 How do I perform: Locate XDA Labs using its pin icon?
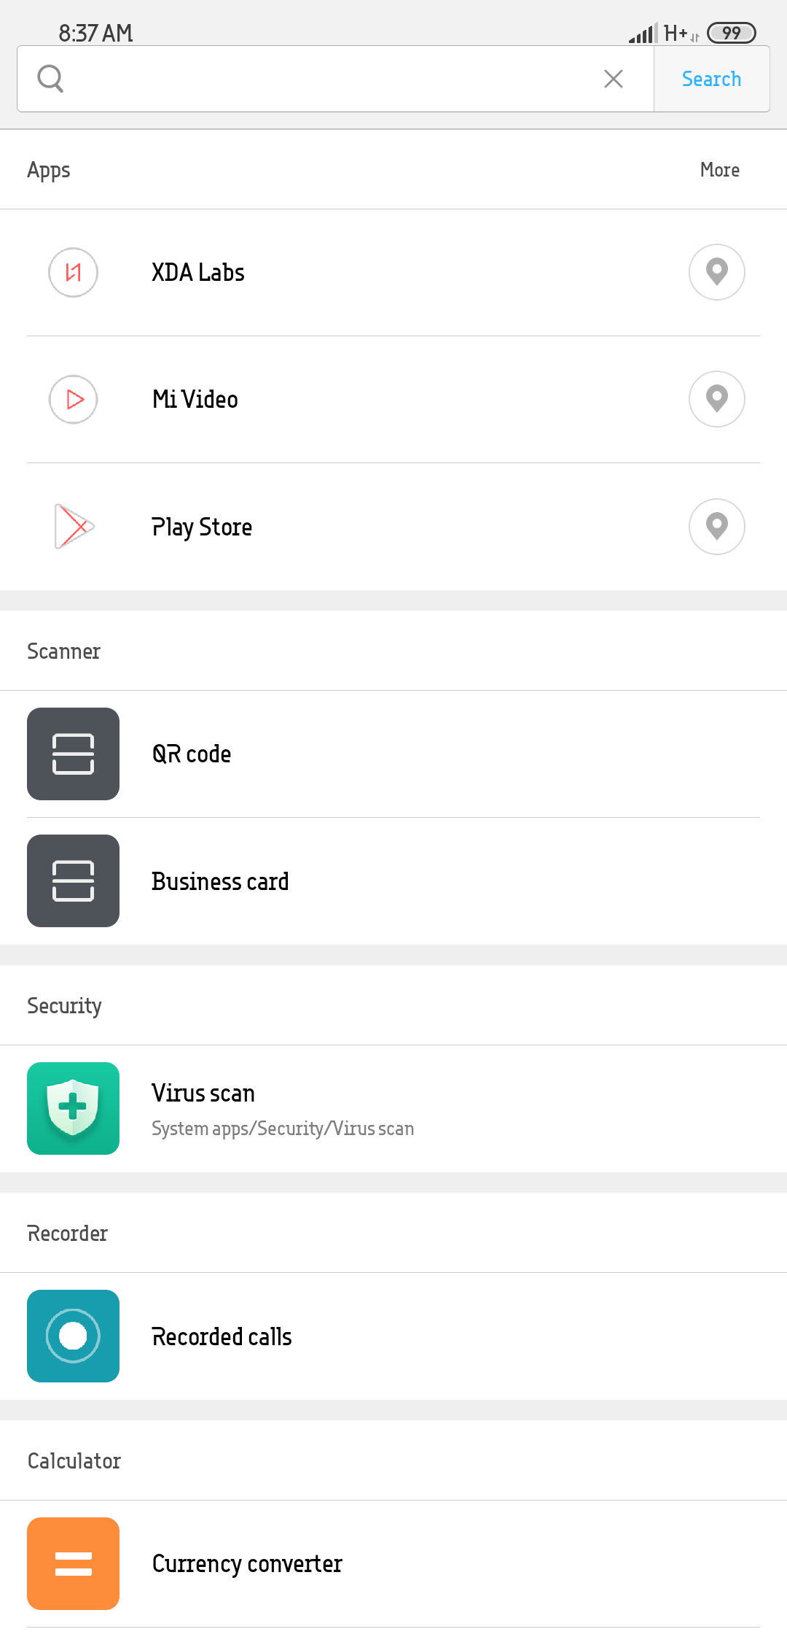[x=717, y=272]
